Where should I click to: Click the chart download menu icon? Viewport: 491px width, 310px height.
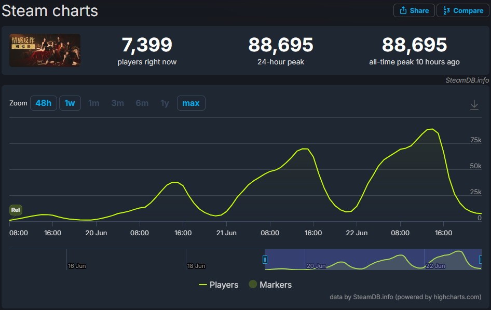474,105
